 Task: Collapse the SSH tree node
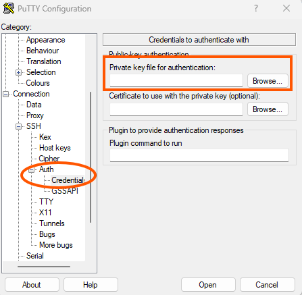tap(18, 126)
